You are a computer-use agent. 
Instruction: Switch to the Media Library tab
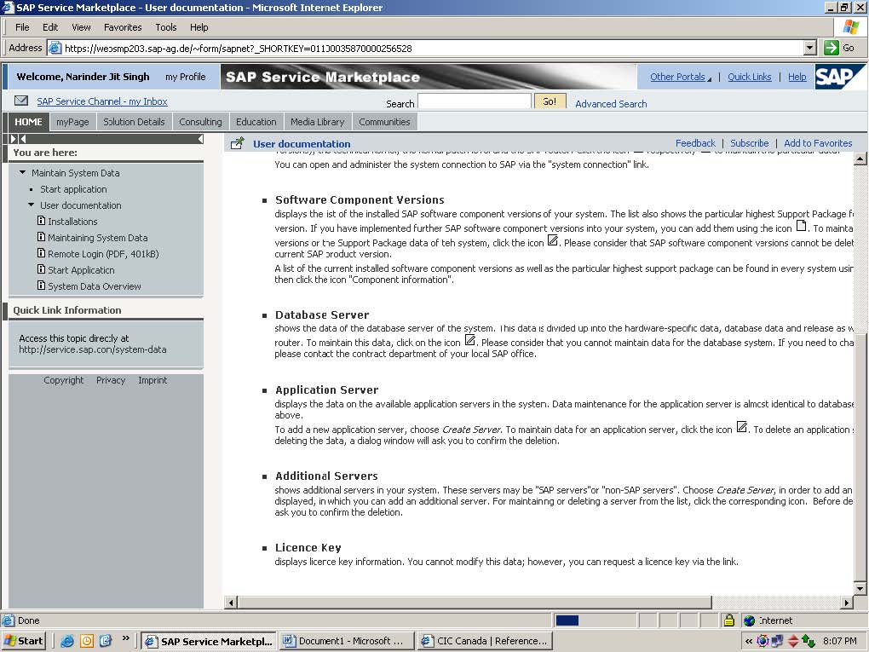point(317,121)
